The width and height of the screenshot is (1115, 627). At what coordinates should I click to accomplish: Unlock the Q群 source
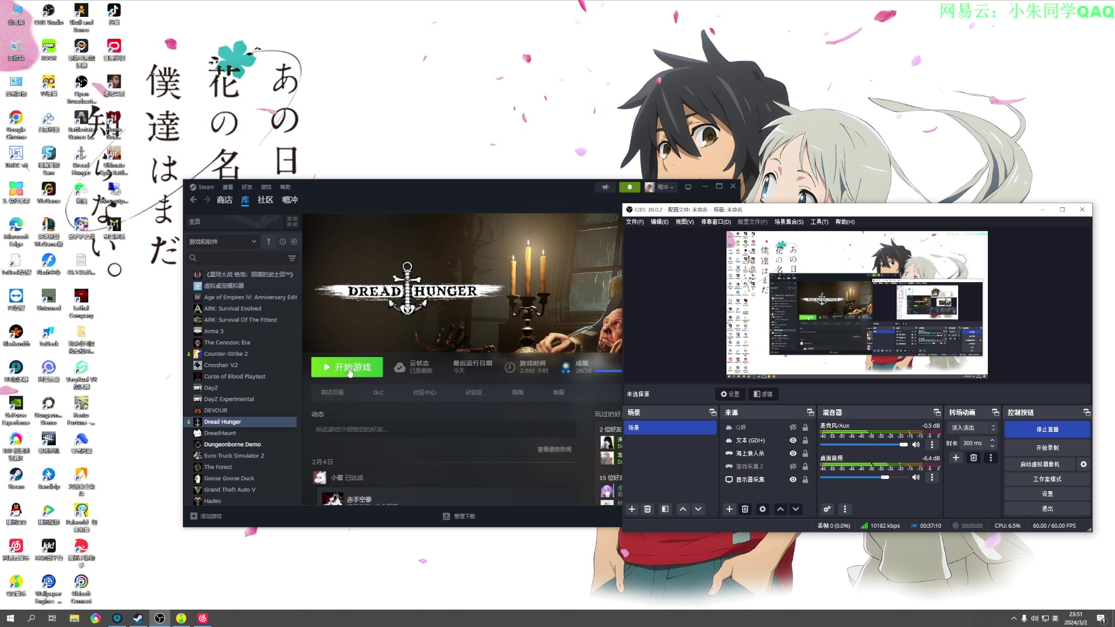click(x=805, y=427)
